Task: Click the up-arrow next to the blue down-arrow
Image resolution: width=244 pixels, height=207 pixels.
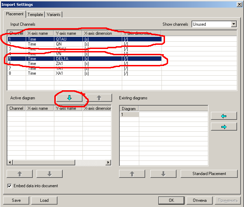Action: (x=99, y=98)
